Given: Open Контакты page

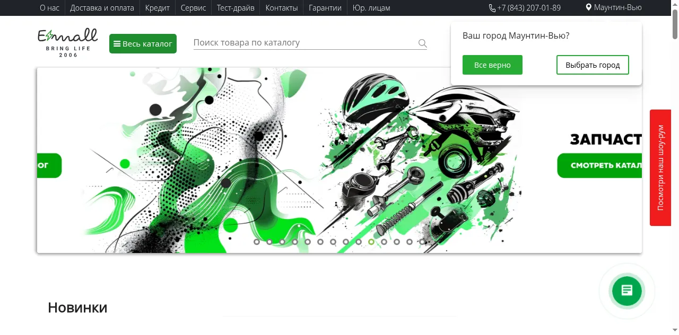Looking at the screenshot, I should [282, 8].
